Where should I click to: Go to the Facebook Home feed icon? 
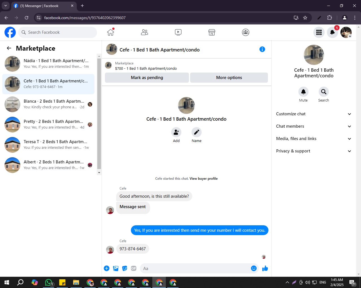(111, 32)
